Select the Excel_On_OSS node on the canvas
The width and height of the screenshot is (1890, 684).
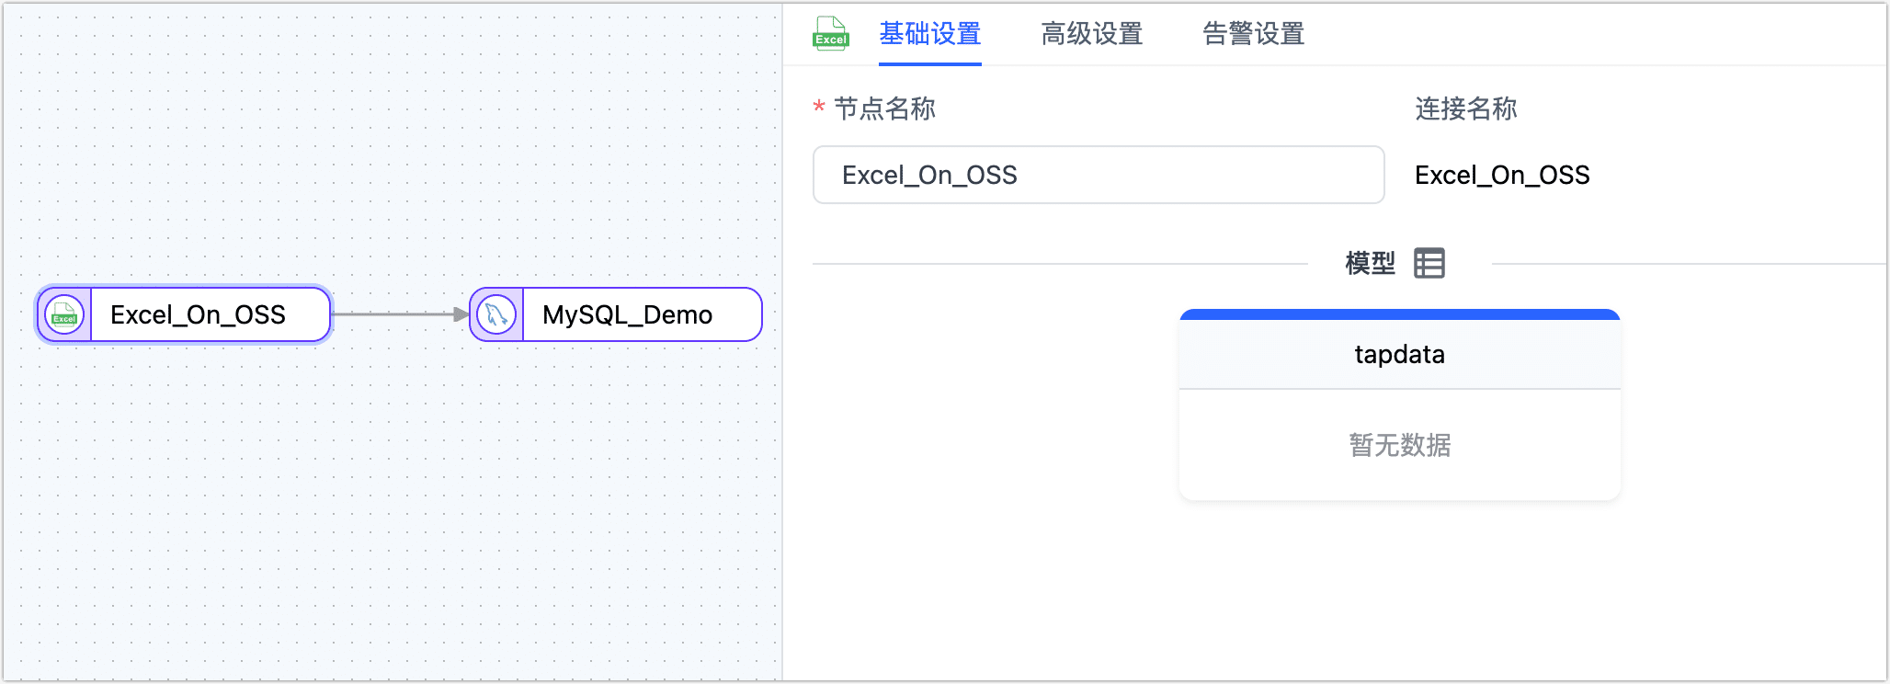pyautogui.click(x=198, y=314)
